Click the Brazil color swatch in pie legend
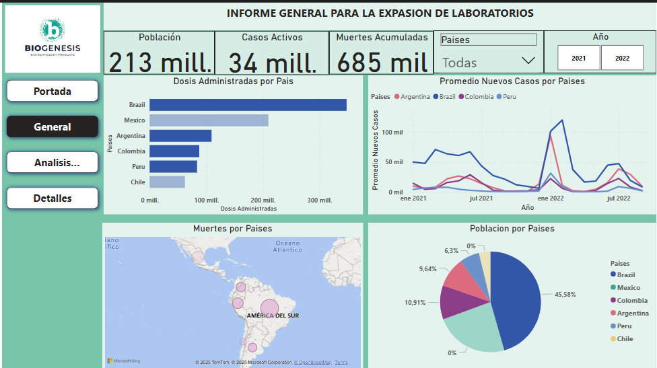 (x=613, y=274)
